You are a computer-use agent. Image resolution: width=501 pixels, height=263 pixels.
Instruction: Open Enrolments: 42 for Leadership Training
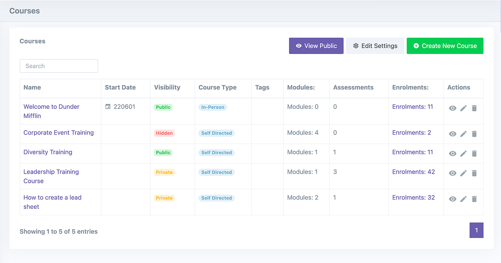(x=413, y=172)
